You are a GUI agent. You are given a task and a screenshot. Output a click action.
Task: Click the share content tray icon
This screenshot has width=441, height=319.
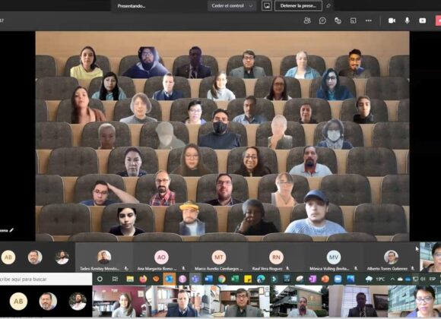423,21
